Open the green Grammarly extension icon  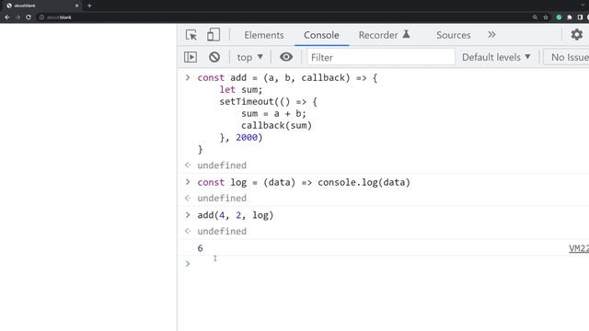tap(559, 17)
